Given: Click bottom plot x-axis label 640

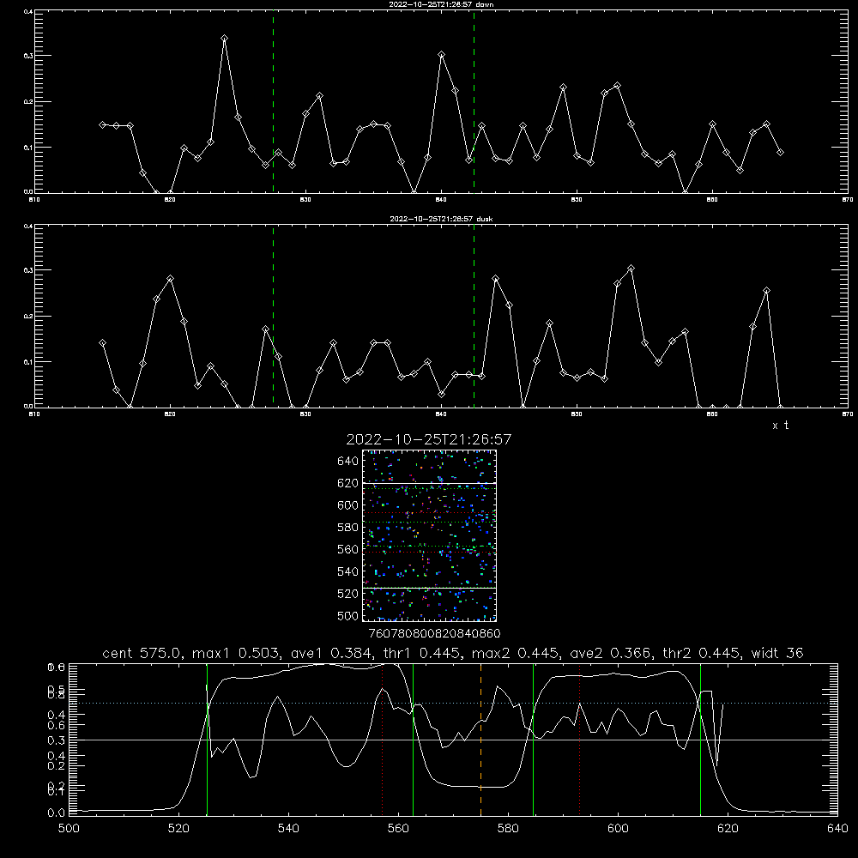Looking at the screenshot, I should 837,829.
